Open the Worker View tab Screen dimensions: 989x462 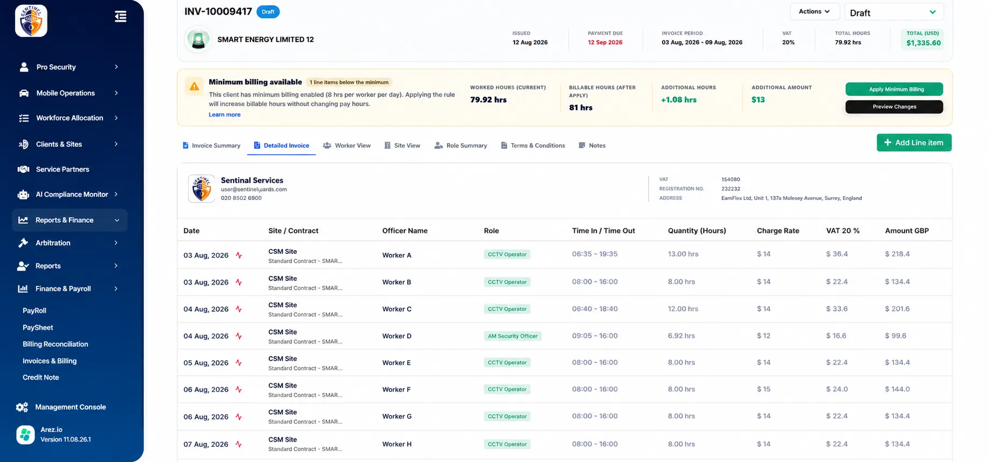click(x=347, y=146)
